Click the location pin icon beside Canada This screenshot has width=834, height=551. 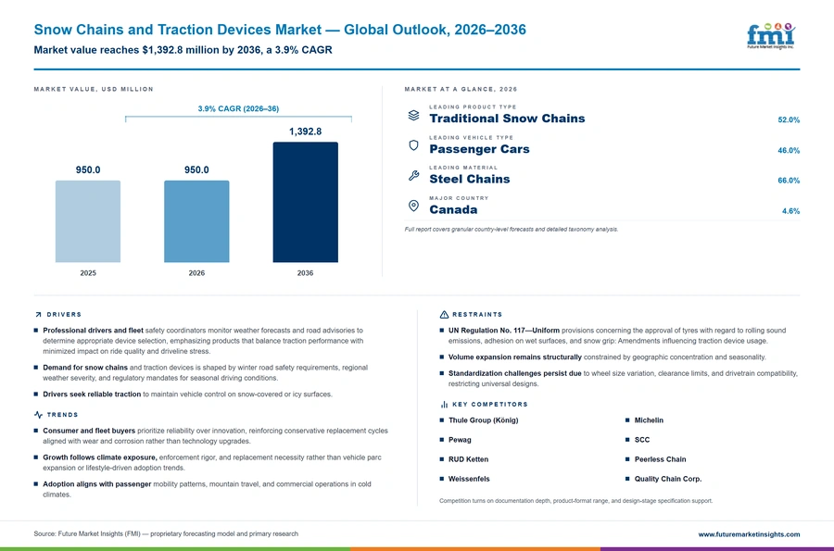click(414, 206)
